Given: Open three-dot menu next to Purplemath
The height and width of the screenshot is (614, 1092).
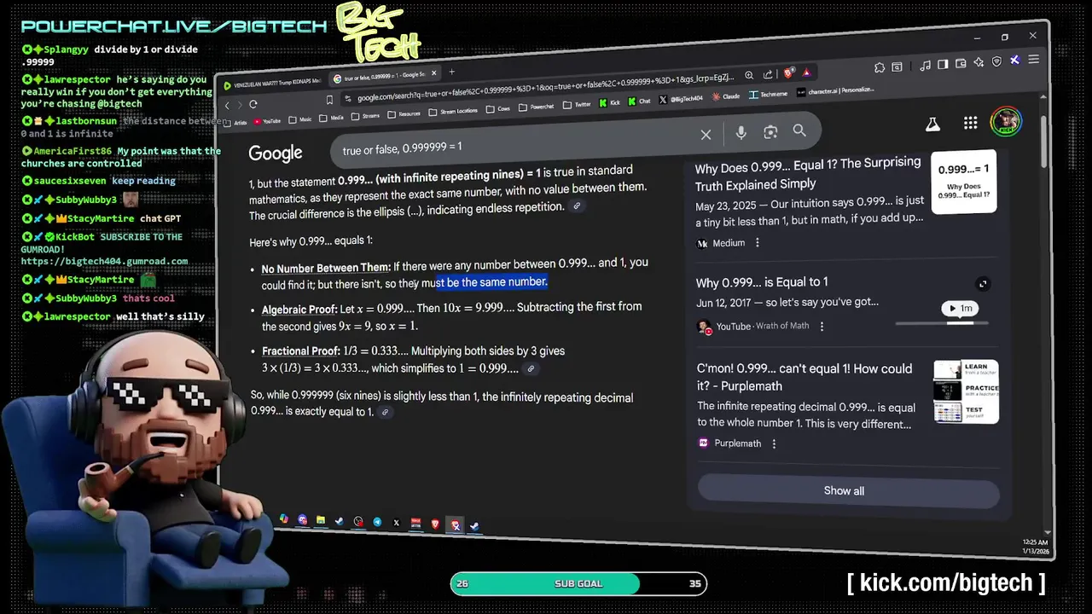Looking at the screenshot, I should pos(774,443).
